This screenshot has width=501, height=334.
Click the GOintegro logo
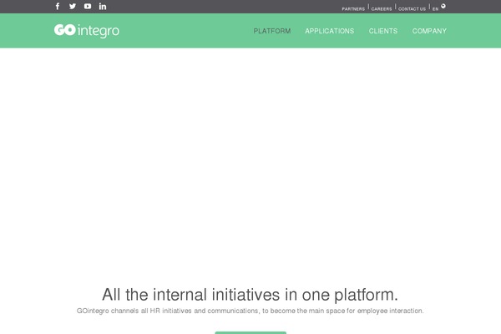(87, 31)
